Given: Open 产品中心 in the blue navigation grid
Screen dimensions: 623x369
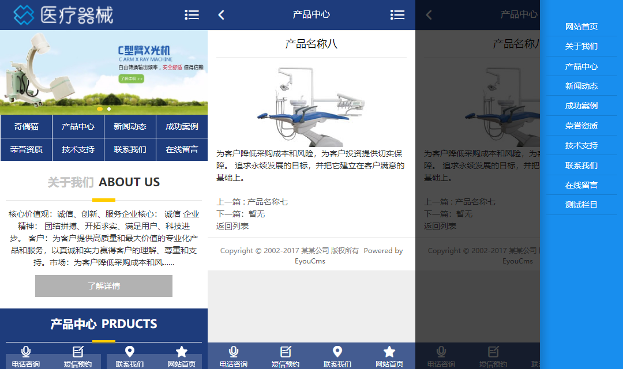Looking at the screenshot, I should pos(78,126).
